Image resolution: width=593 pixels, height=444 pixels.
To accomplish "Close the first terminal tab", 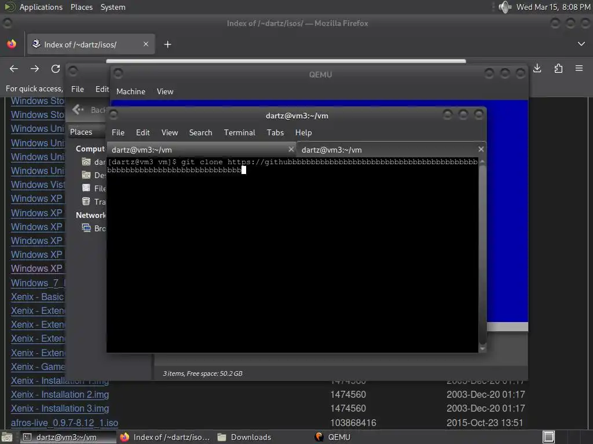I will click(291, 150).
